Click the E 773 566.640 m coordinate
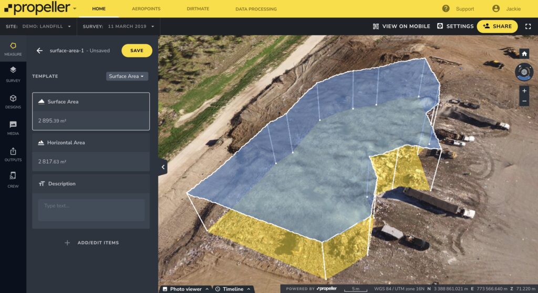 point(490,289)
